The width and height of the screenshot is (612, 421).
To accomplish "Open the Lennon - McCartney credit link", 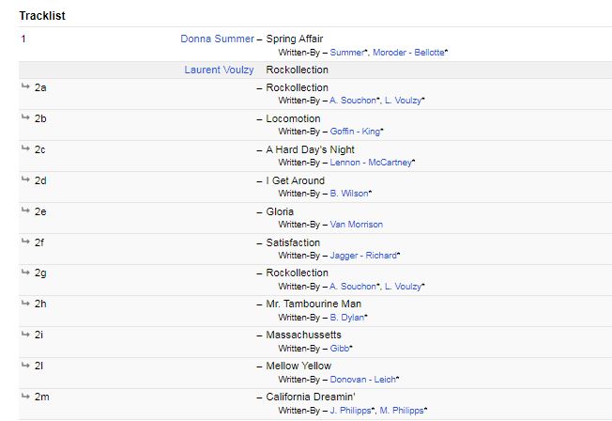I will pyautogui.click(x=370, y=163).
